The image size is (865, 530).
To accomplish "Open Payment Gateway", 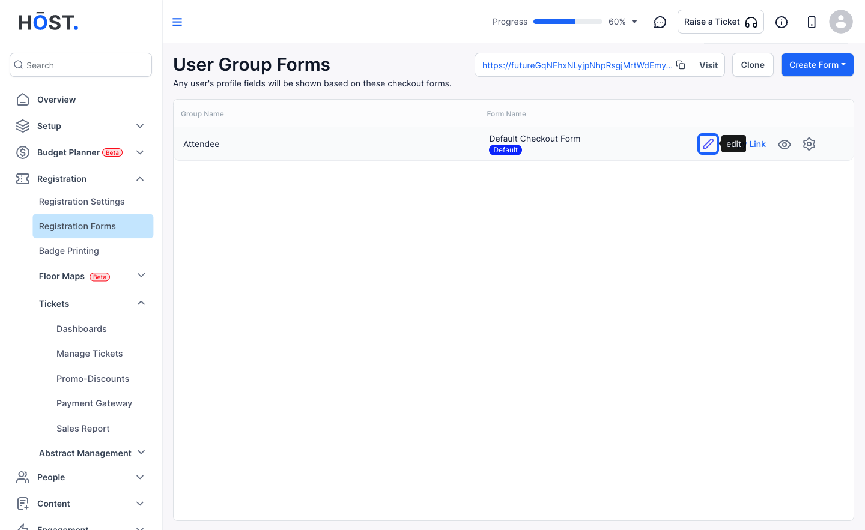I will coord(94,403).
